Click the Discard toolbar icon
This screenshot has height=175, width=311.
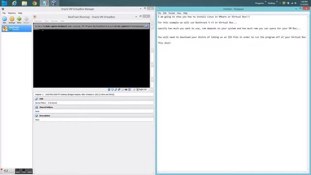[26, 19]
